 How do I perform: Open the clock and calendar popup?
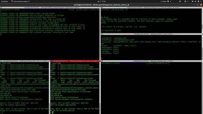click(101, 1)
